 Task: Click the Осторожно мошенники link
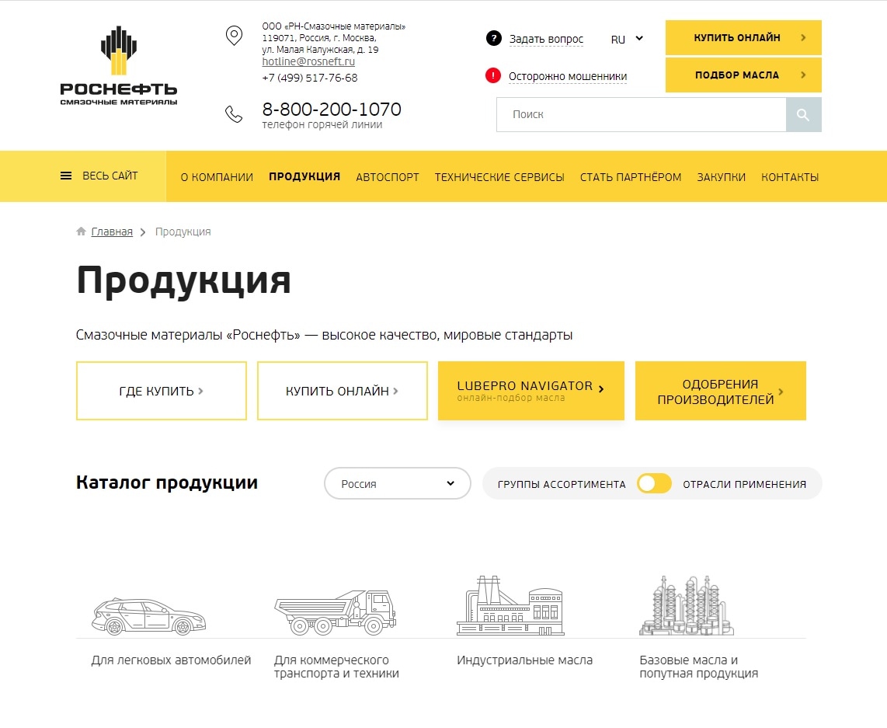tap(568, 76)
